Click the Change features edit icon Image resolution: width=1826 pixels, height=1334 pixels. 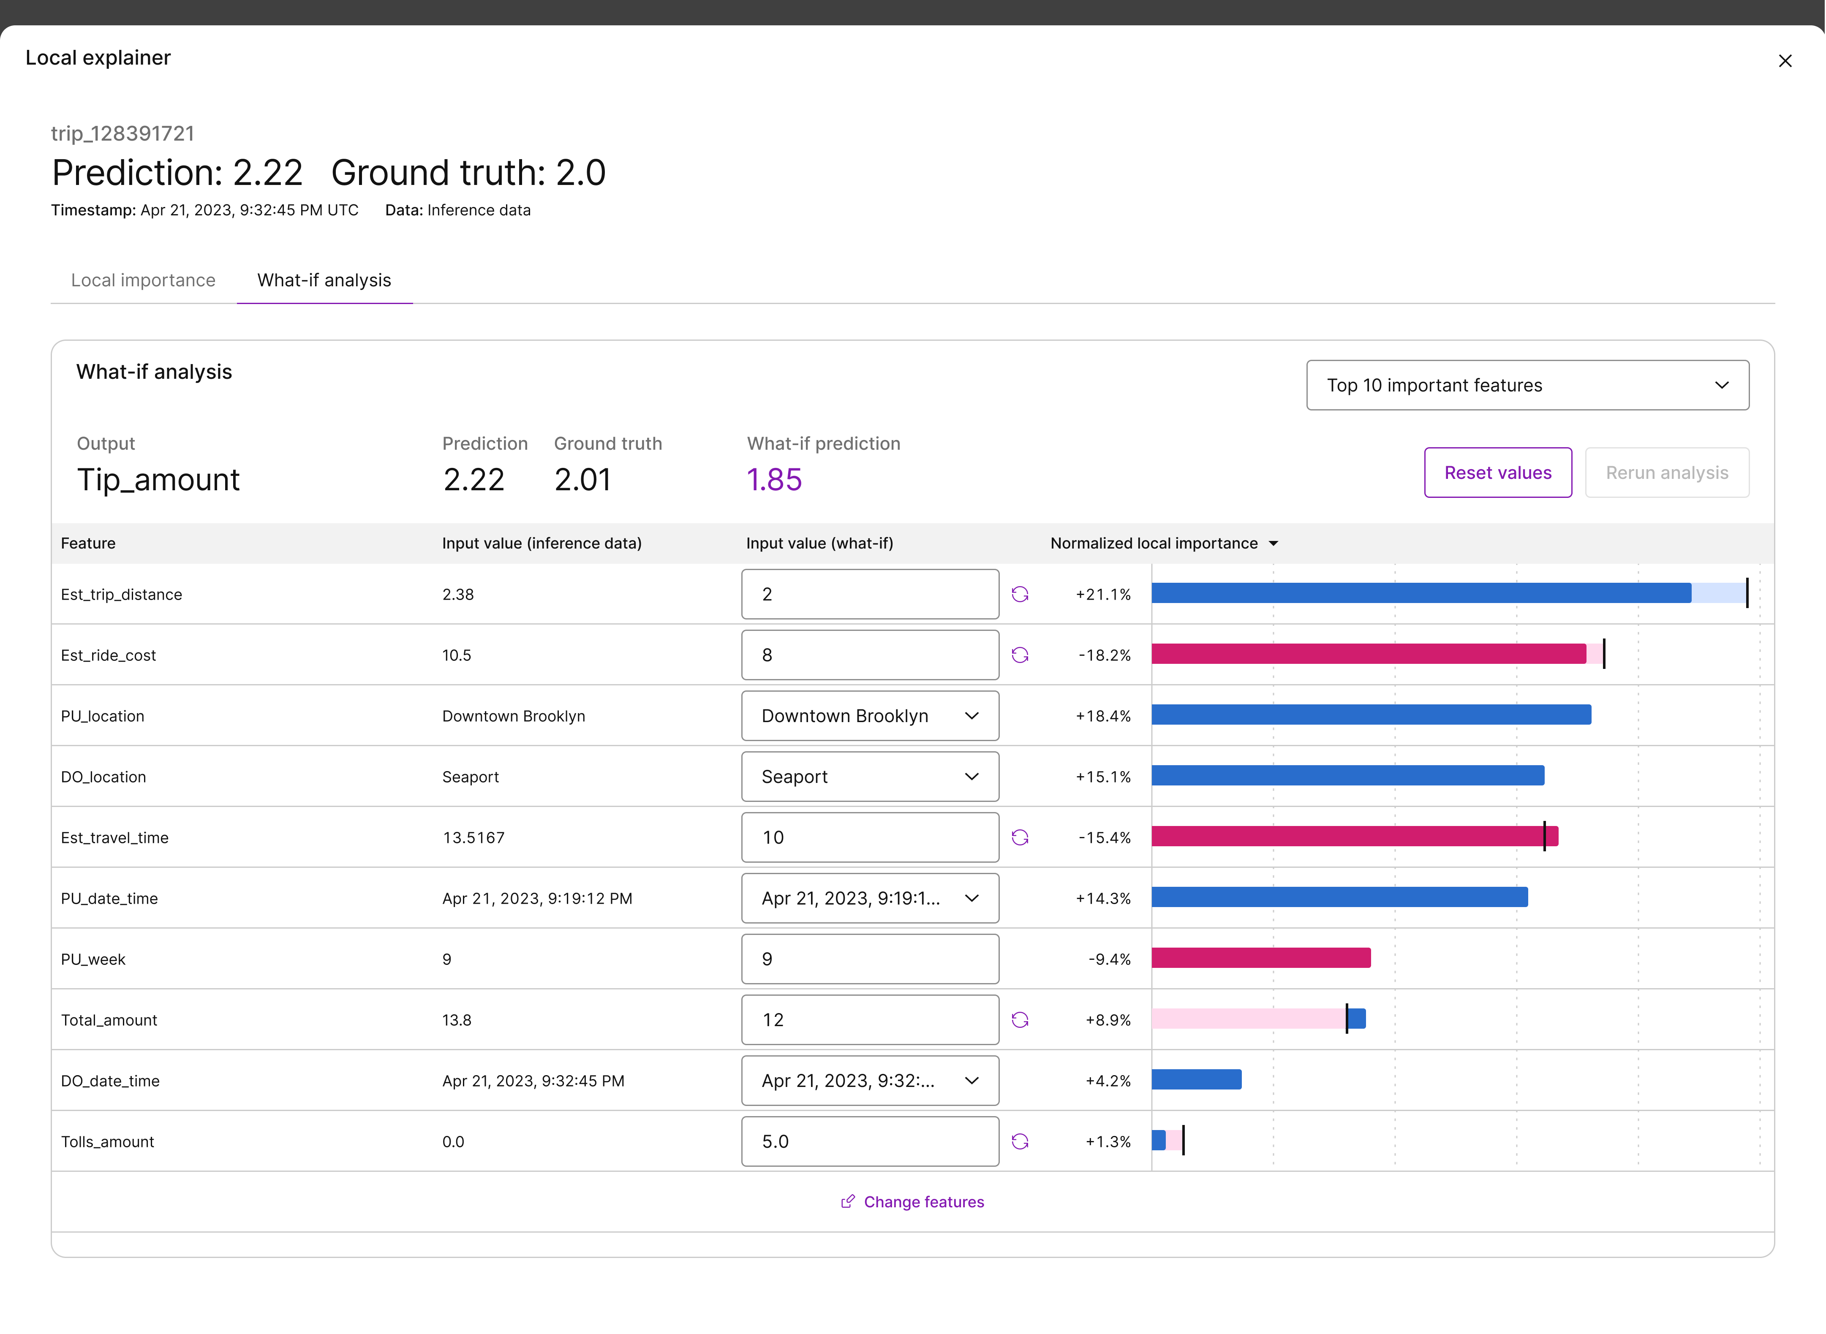(847, 1201)
